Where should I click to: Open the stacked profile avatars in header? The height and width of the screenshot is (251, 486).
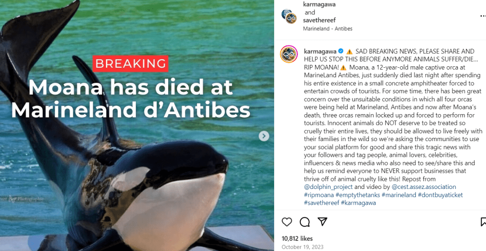point(288,16)
